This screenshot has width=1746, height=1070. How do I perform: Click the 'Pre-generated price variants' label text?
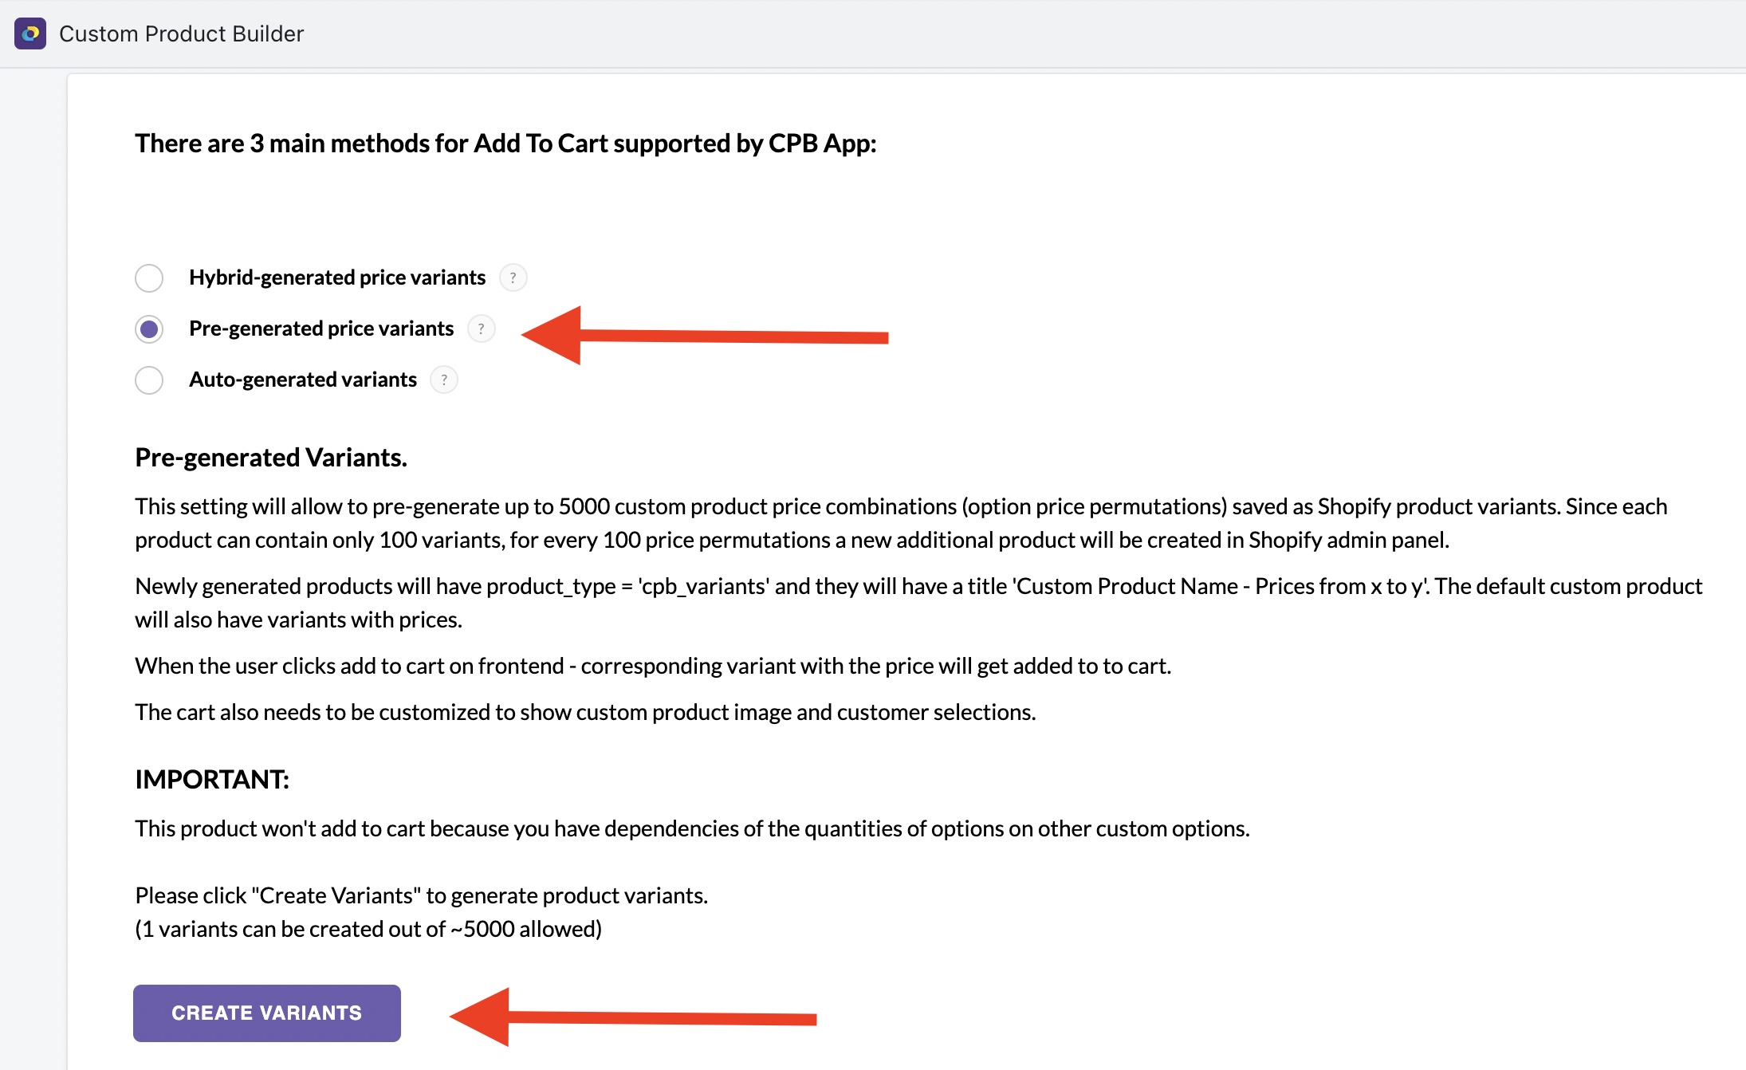click(321, 328)
